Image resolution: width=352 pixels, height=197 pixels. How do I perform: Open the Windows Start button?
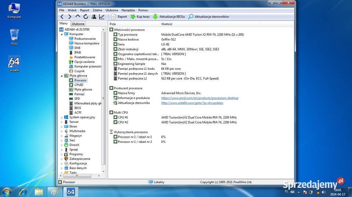7,192
